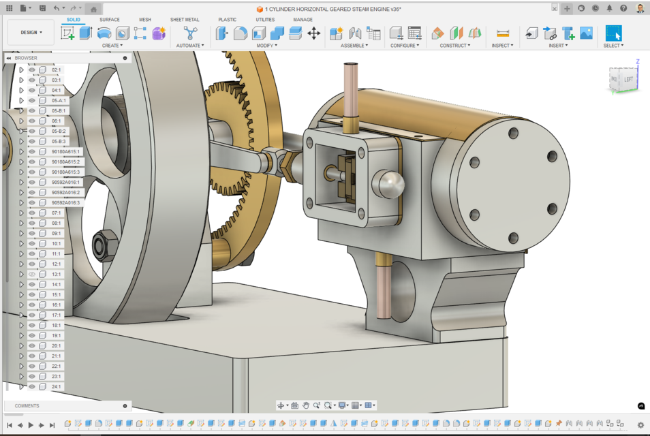This screenshot has width=650, height=436.
Task: Select the Pan tool in navigation bar
Action: [x=307, y=405]
